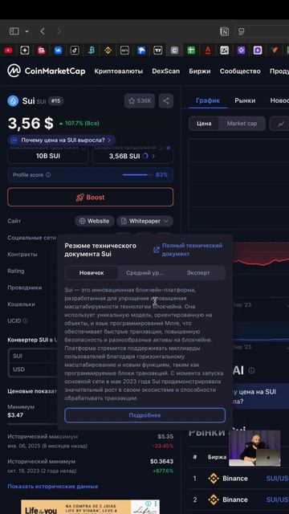Click the Life by Vivara ad banner
The width and height of the screenshot is (289, 514).
coord(90,507)
